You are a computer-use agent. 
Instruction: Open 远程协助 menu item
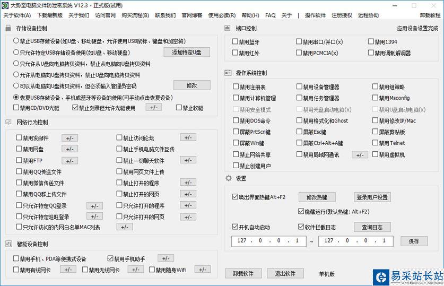(x=368, y=15)
